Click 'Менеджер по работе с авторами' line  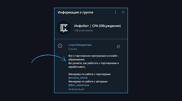(88, 82)
